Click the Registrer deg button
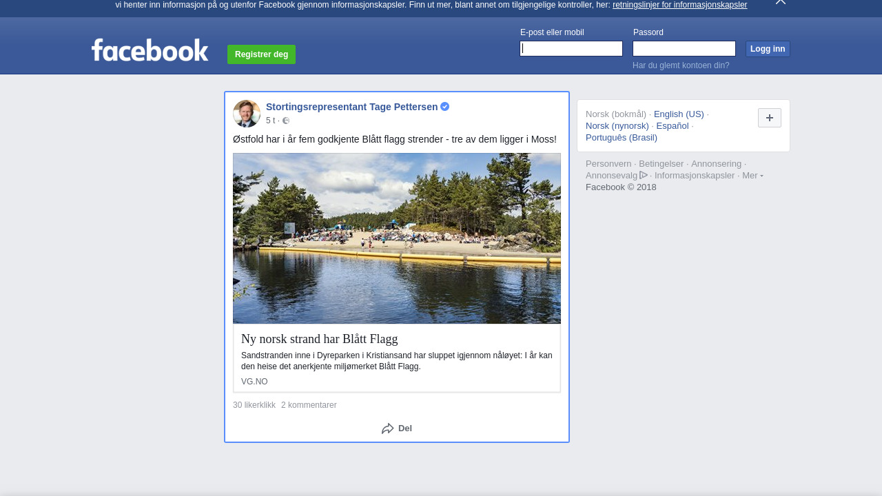This screenshot has height=496, width=882. [262, 54]
